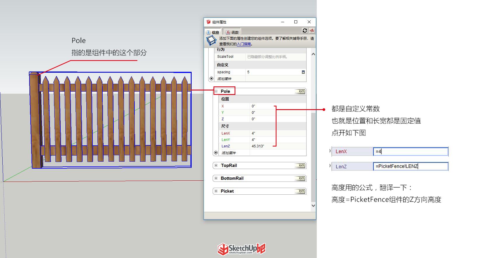Click the dialog's vertical scrollbar thumb
Image resolution: width=483 pixels, height=258 pixels.
pos(313,157)
